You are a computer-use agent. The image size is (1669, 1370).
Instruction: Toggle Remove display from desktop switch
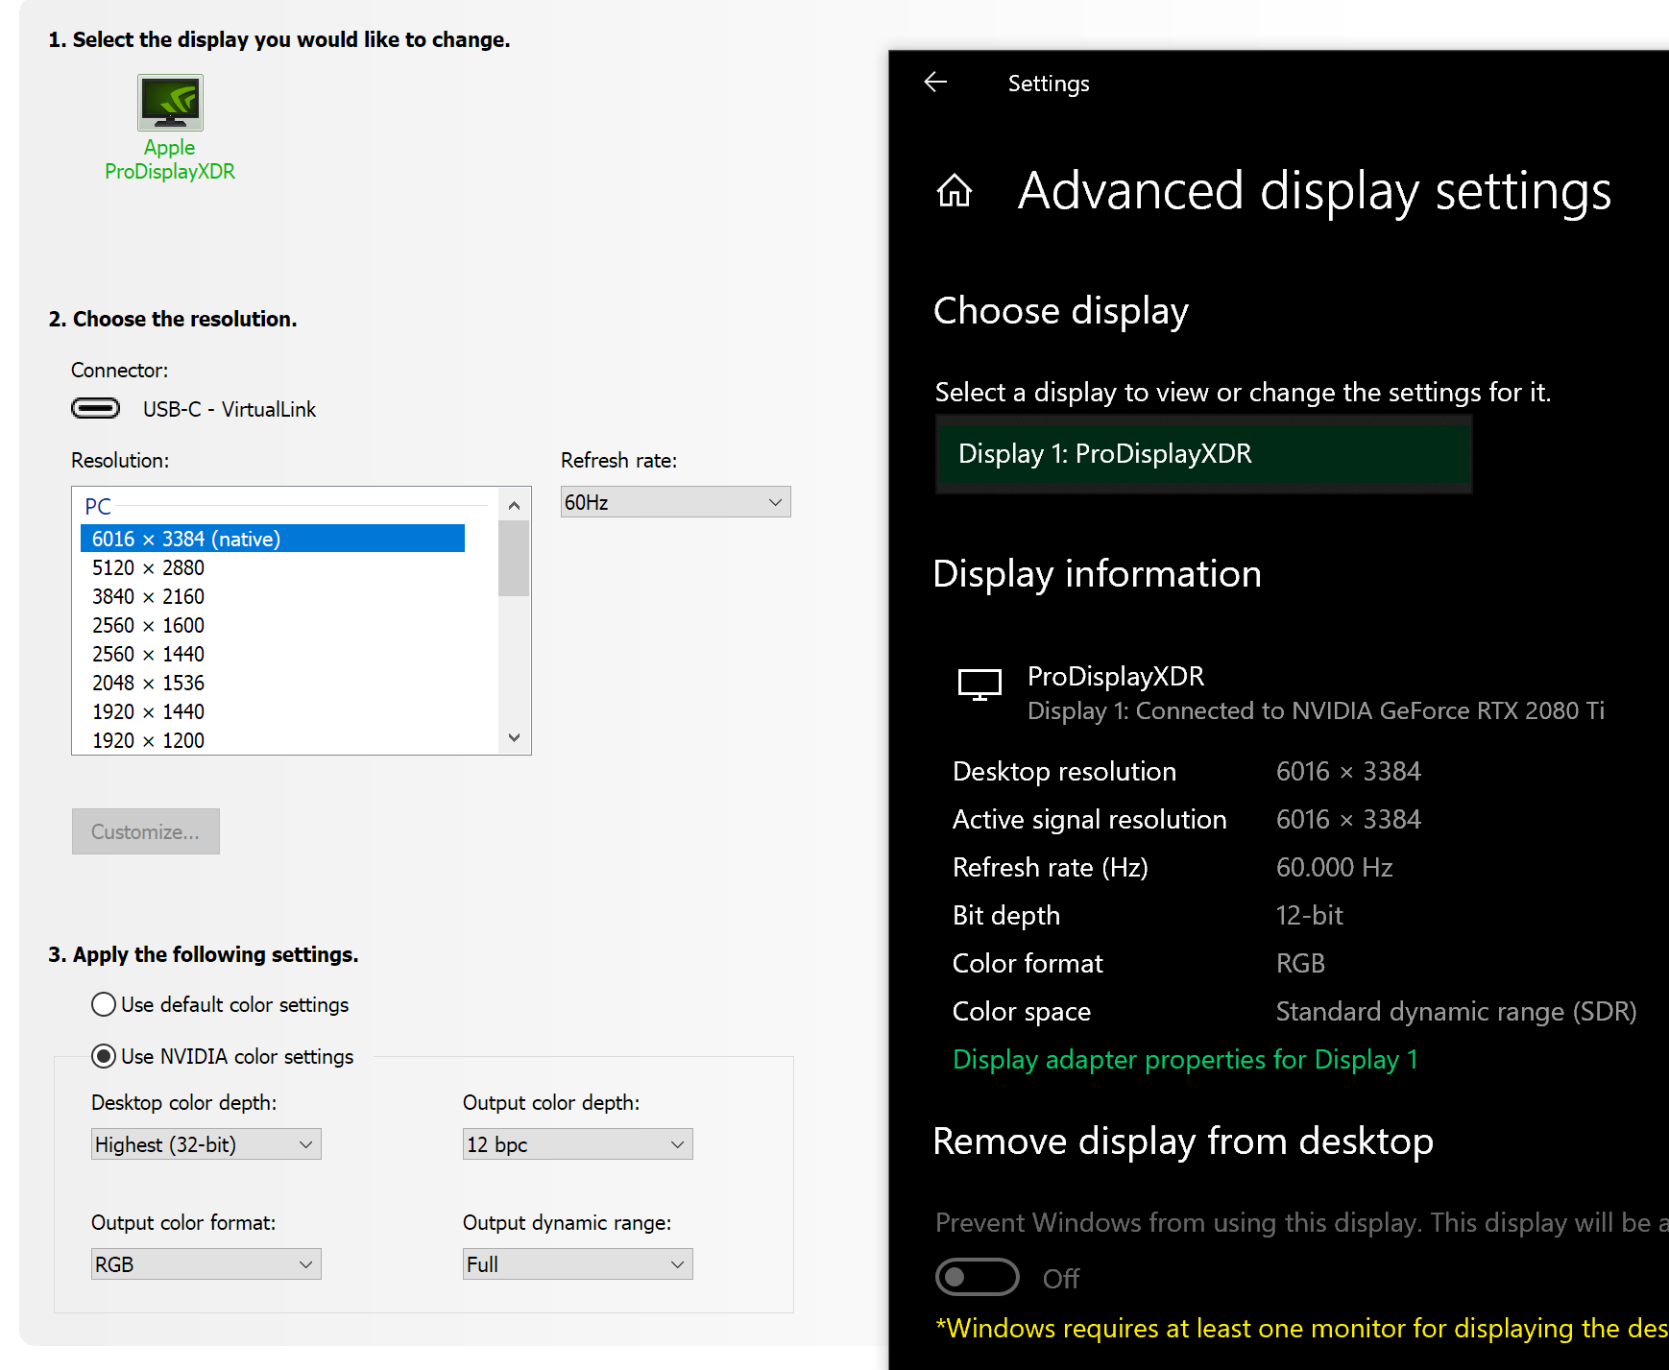(977, 1277)
